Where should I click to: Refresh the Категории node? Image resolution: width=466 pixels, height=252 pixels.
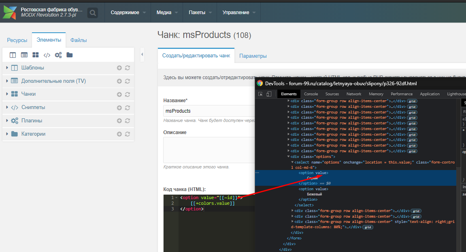click(128, 134)
